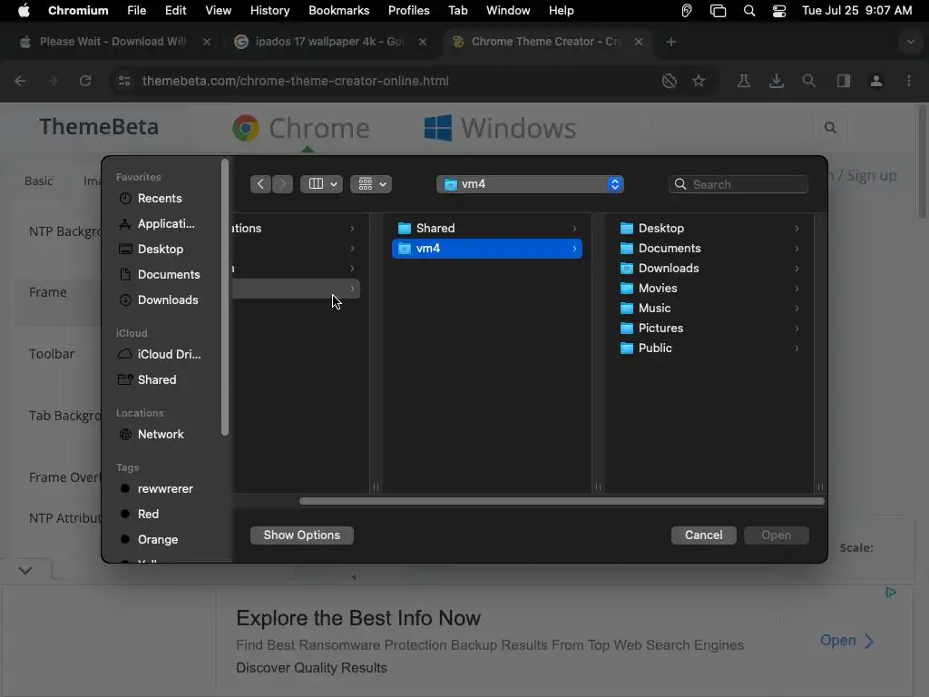Open the History menu in the menu bar
The width and height of the screenshot is (929, 697).
pyautogui.click(x=269, y=11)
